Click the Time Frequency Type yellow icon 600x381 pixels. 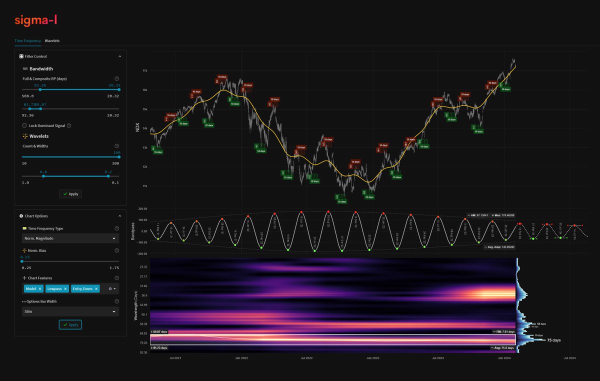(x=25, y=228)
